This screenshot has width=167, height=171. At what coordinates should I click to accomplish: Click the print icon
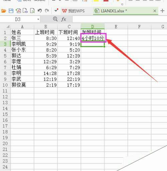click(25, 11)
